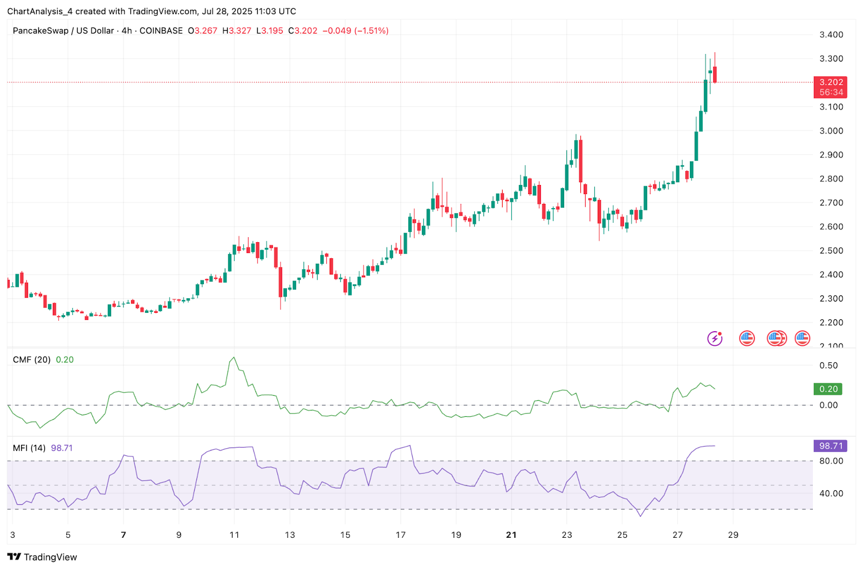Click the date label 21 on time axis
Viewport: 863px width, 569px height.
click(511, 535)
